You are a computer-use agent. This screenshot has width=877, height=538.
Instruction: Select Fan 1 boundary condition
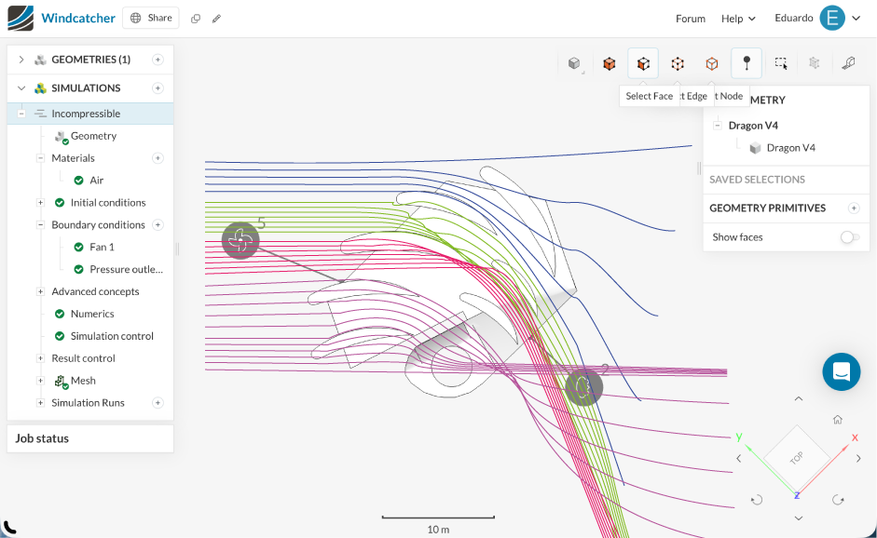[x=102, y=247]
